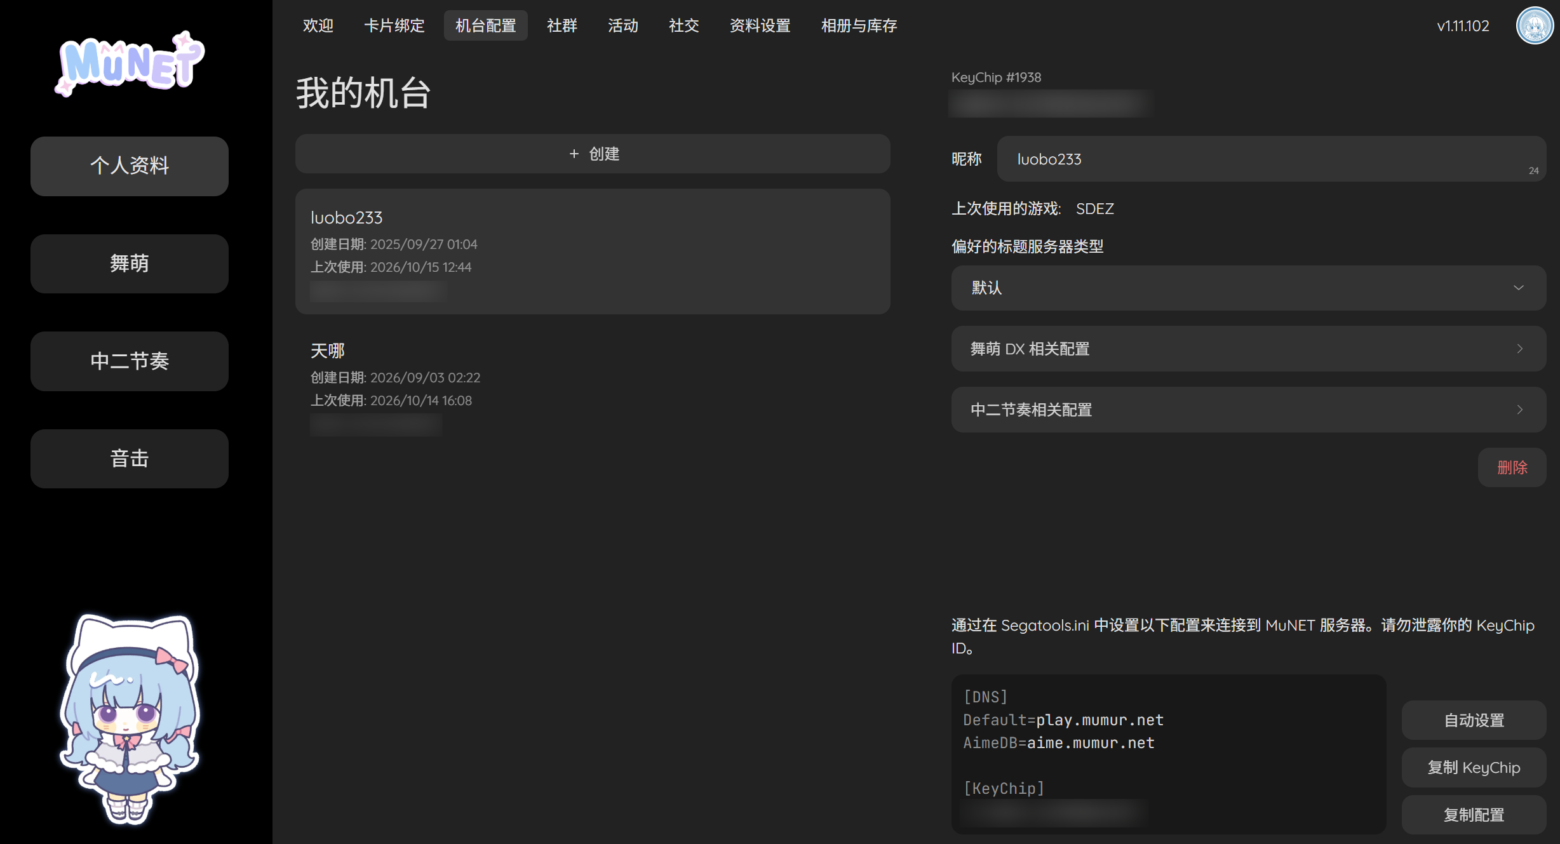Click the SDEZ last used game value
The height and width of the screenshot is (844, 1560).
pyautogui.click(x=1095, y=209)
